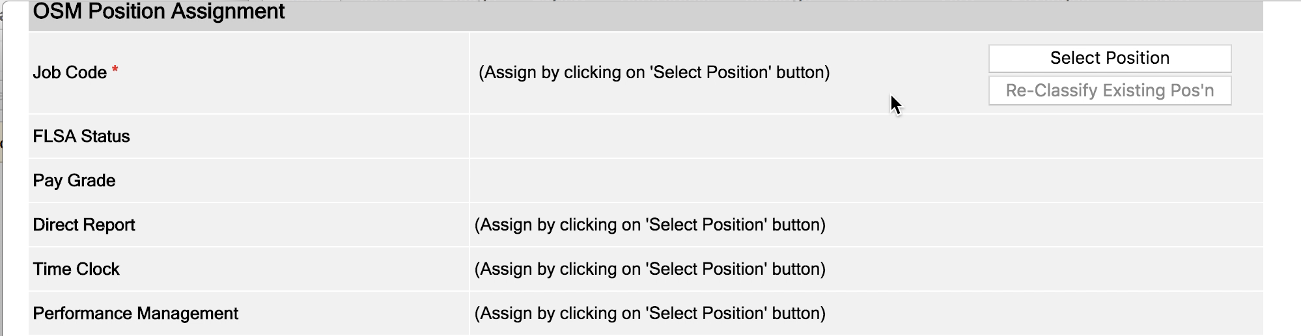Viewport: 1301px width, 336px height.
Task: Select the Time Clock label
Action: click(x=76, y=269)
